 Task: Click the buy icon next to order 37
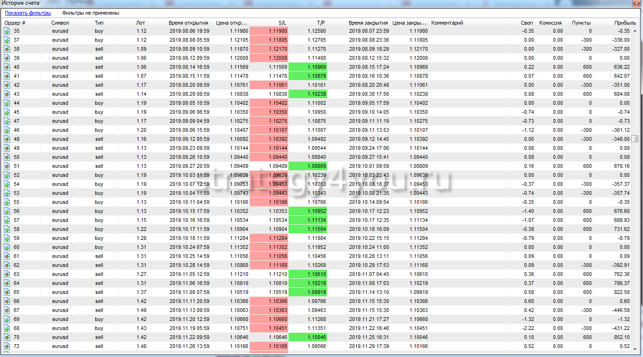point(7,40)
